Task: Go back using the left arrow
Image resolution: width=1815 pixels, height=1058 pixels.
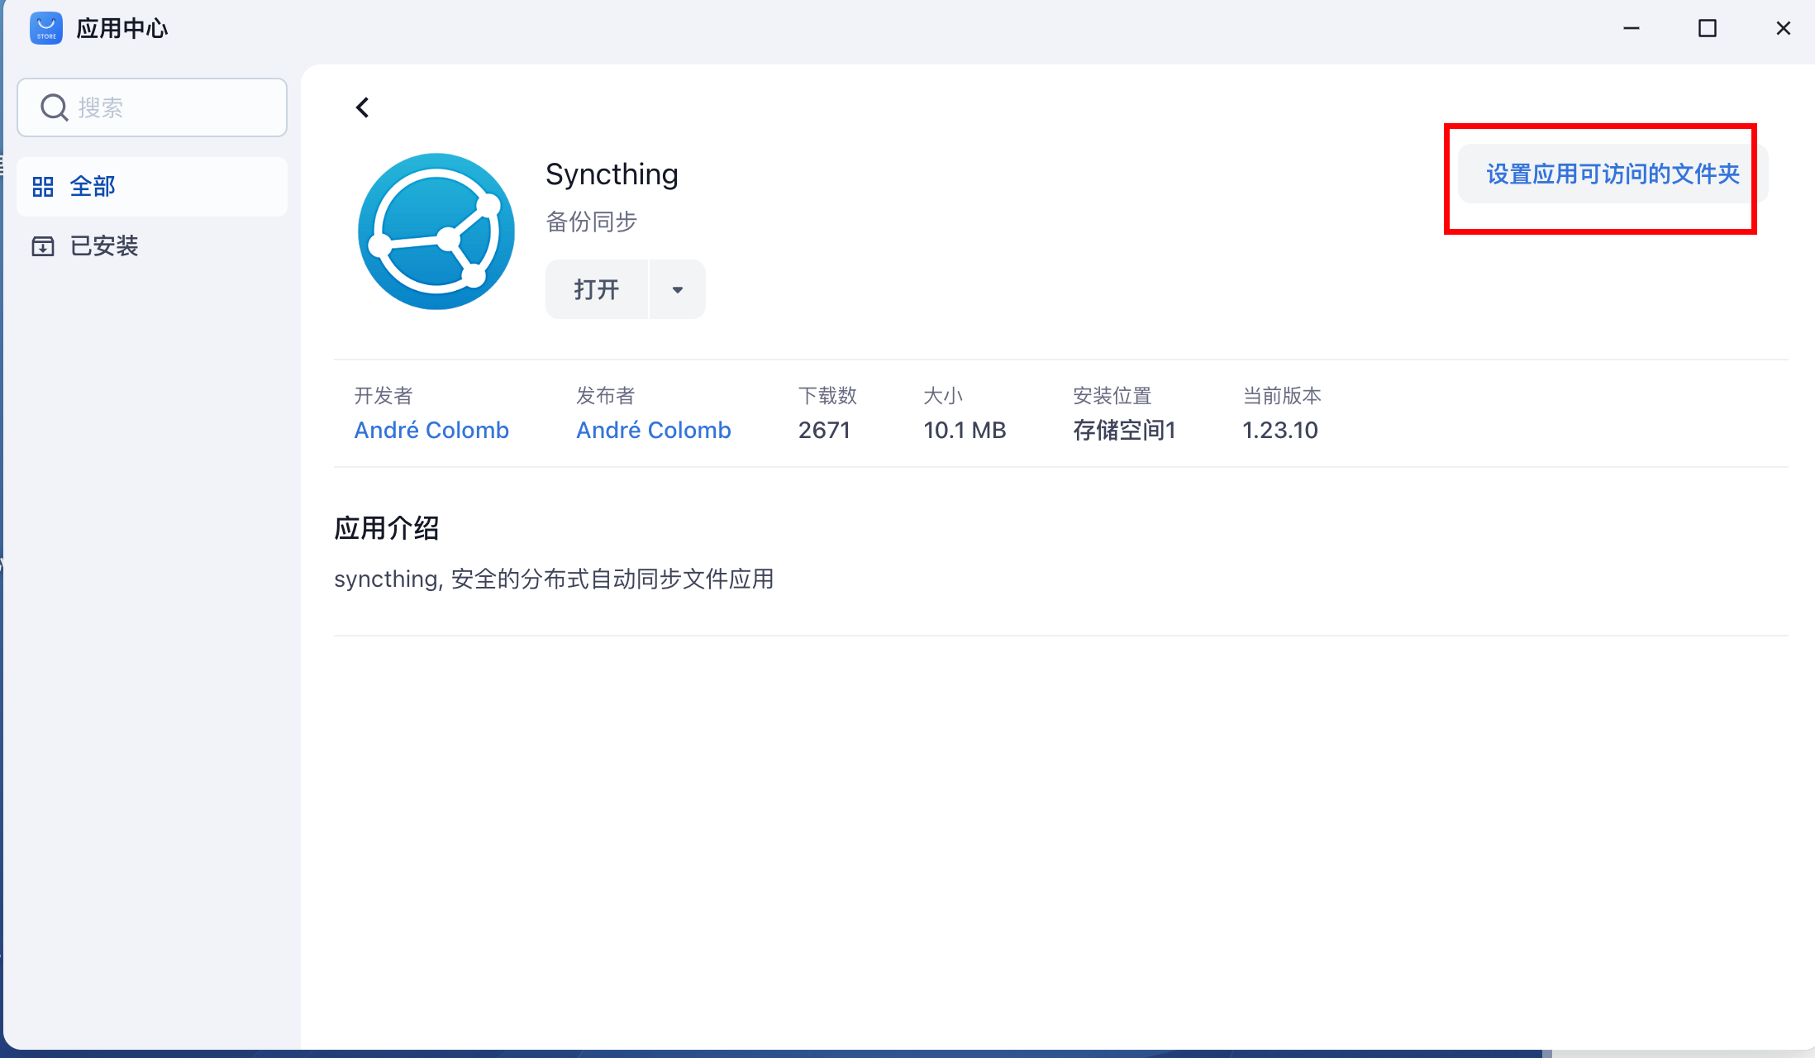Action: tap(362, 107)
